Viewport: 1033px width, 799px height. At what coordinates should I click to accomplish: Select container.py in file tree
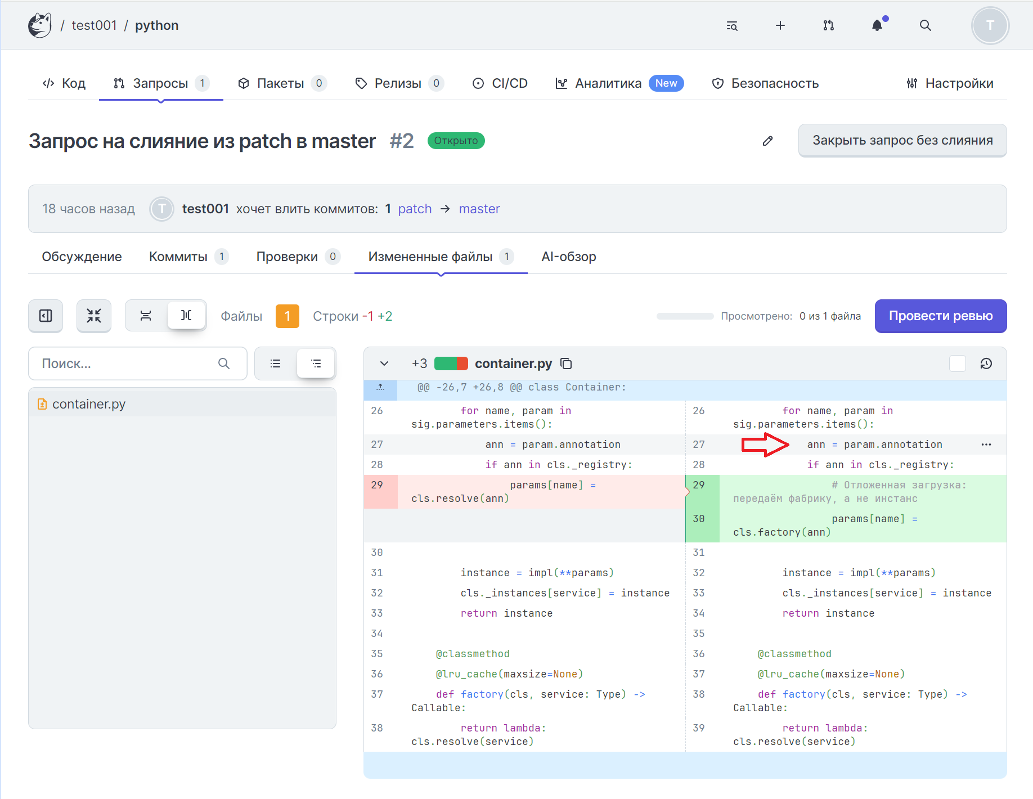182,404
